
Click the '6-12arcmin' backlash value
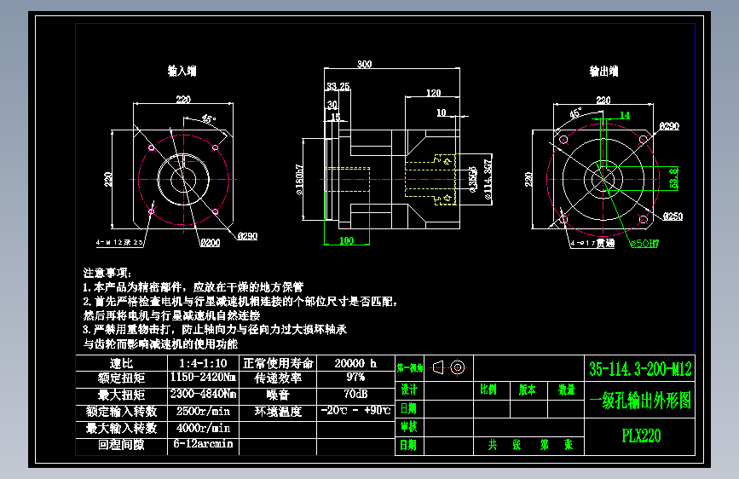tap(203, 444)
